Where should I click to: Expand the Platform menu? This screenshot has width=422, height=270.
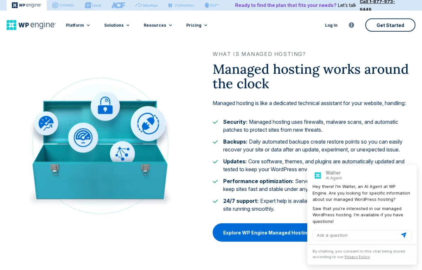coord(78,25)
